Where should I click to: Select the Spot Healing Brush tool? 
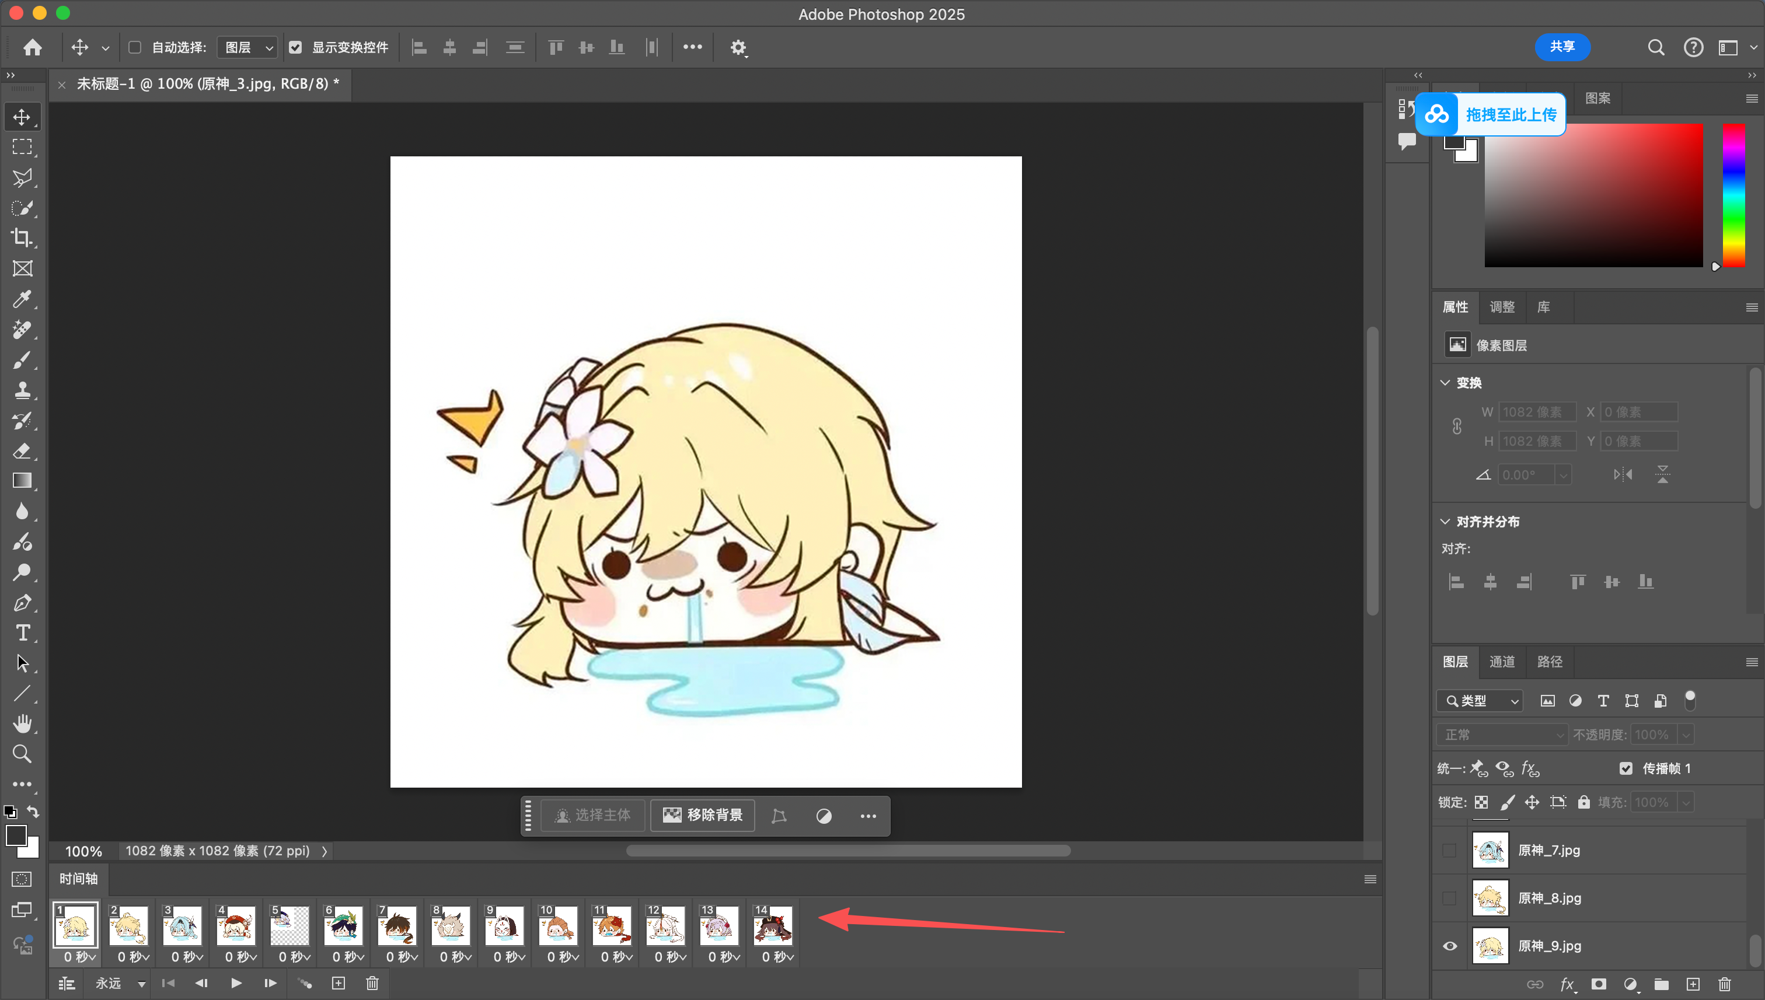(22, 330)
